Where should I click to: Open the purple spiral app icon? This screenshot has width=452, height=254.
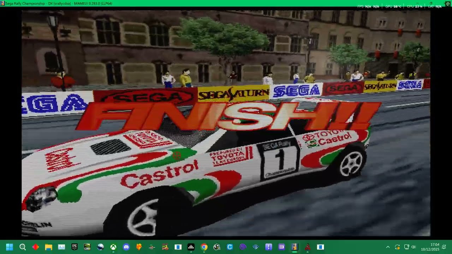pyautogui.click(x=243, y=247)
